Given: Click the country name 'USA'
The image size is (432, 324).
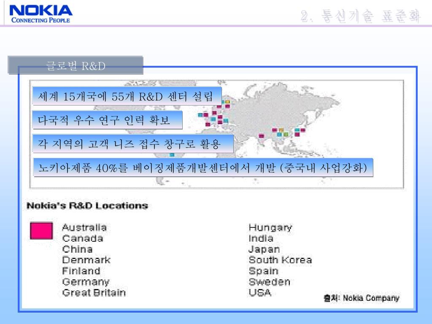Looking at the screenshot, I should click(260, 293).
